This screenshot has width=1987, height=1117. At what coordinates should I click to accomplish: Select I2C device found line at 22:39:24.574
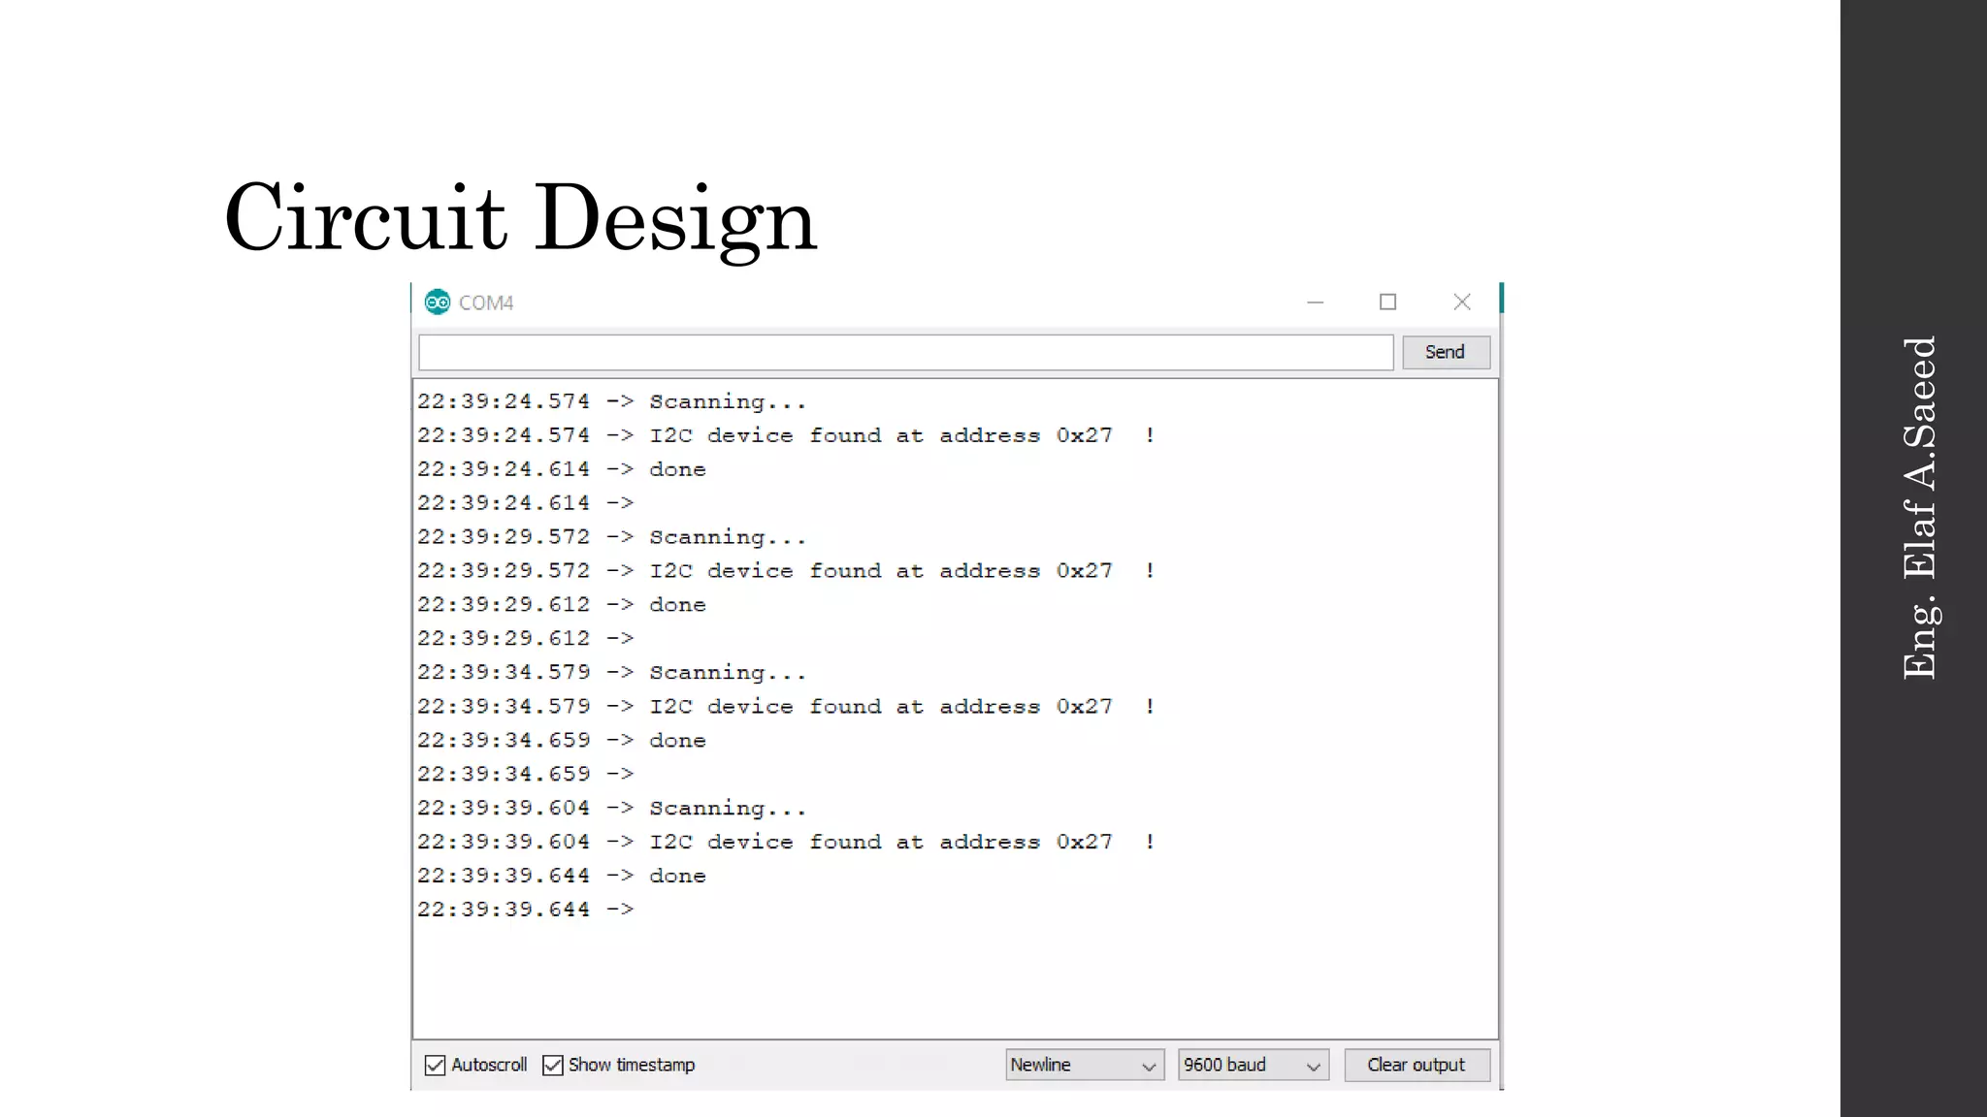pos(786,435)
